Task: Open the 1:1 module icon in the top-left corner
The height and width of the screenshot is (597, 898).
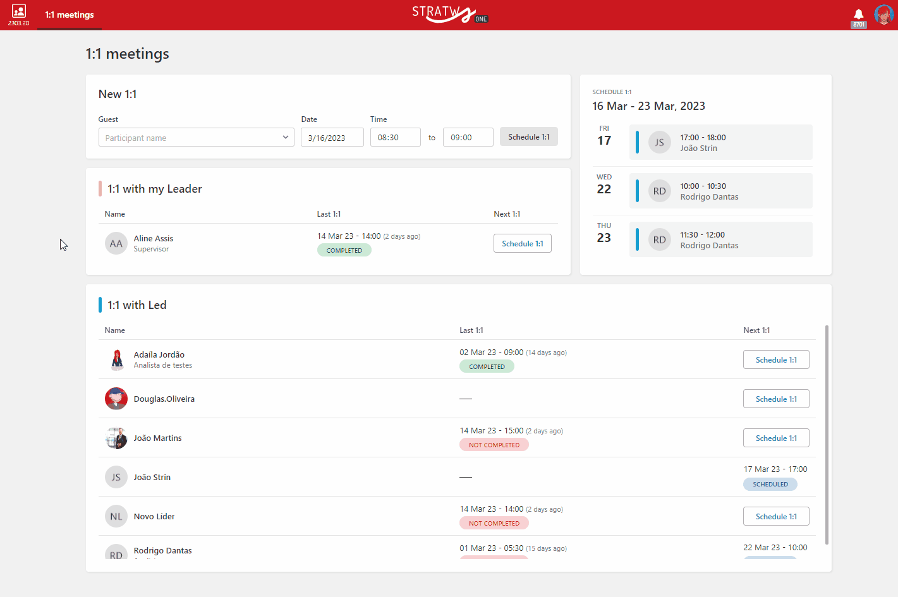Action: tap(18, 15)
